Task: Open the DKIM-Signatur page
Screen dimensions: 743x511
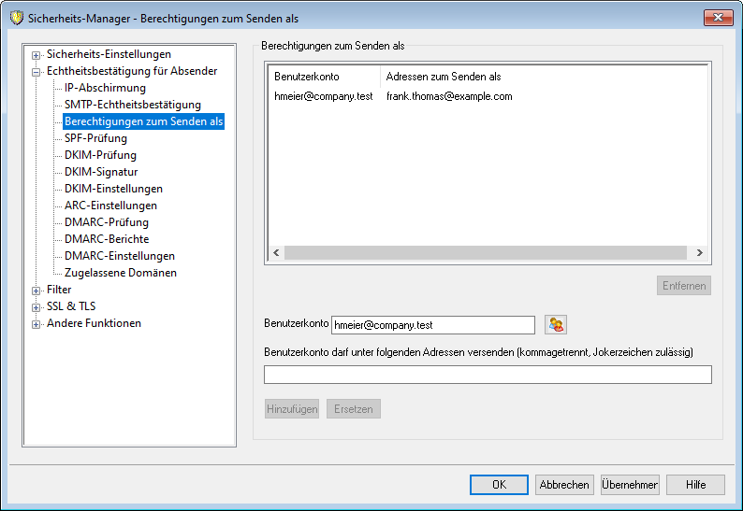Action: [101, 172]
